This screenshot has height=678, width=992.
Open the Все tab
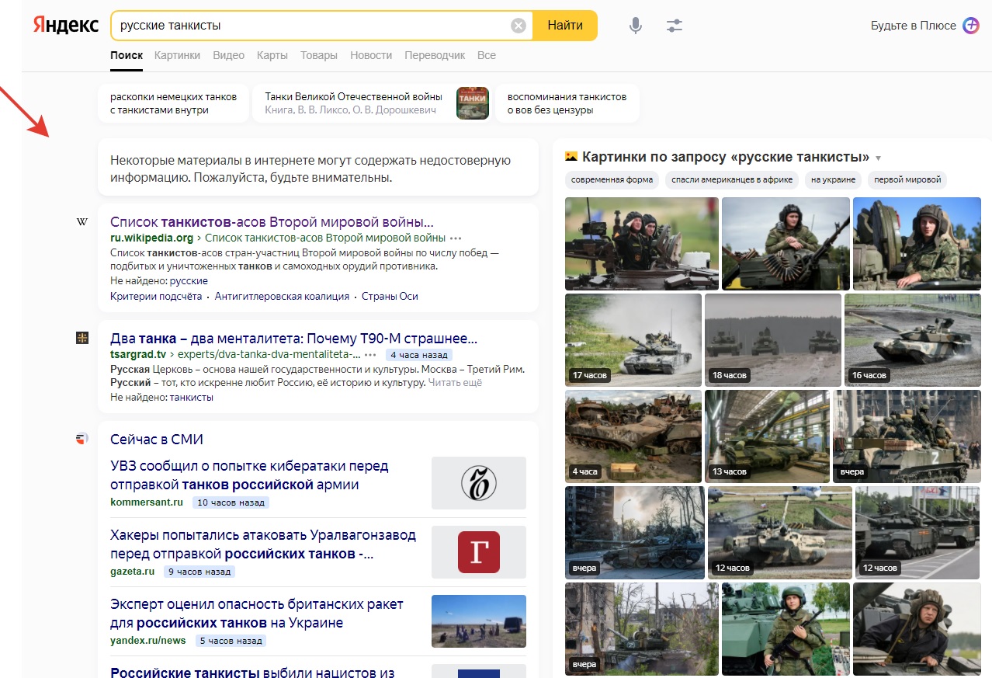(x=487, y=55)
